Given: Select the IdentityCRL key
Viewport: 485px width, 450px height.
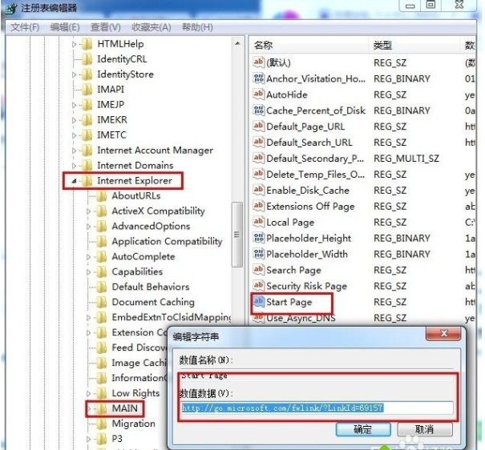Looking at the screenshot, I should (x=122, y=59).
